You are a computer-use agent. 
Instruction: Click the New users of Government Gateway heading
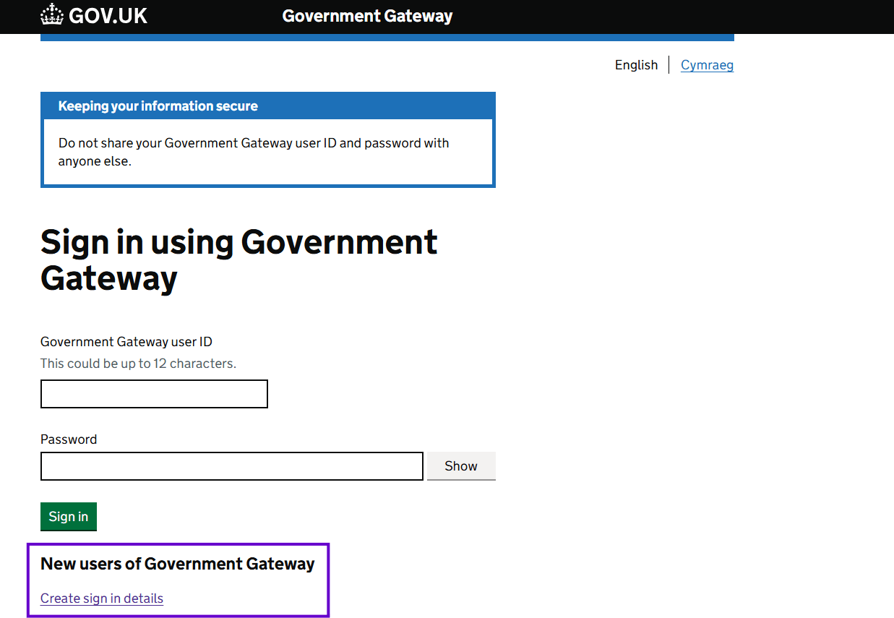178,564
